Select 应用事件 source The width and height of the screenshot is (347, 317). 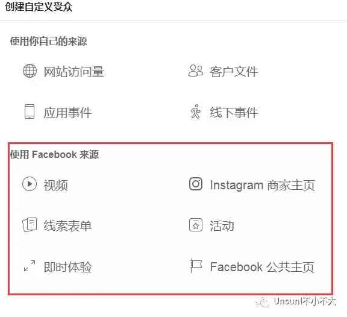67,113
